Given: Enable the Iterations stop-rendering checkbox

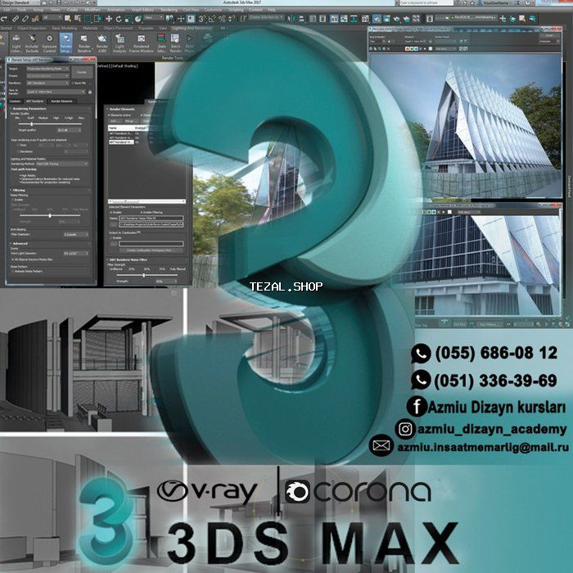Looking at the screenshot, I should click(18, 151).
